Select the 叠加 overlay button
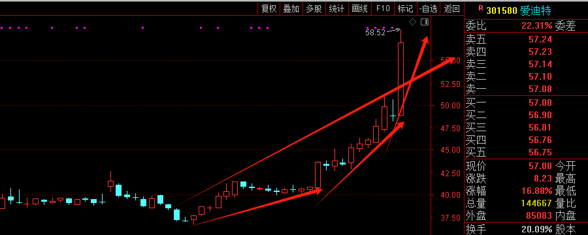588x235 pixels. pos(291,9)
